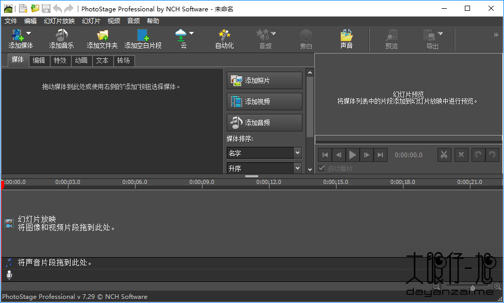Click the red playhead marker on timeline
Viewport: 504px width, 303px height.
tap(2, 184)
